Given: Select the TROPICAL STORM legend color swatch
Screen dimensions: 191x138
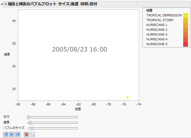Looking at the screenshot, I should coord(185,20).
